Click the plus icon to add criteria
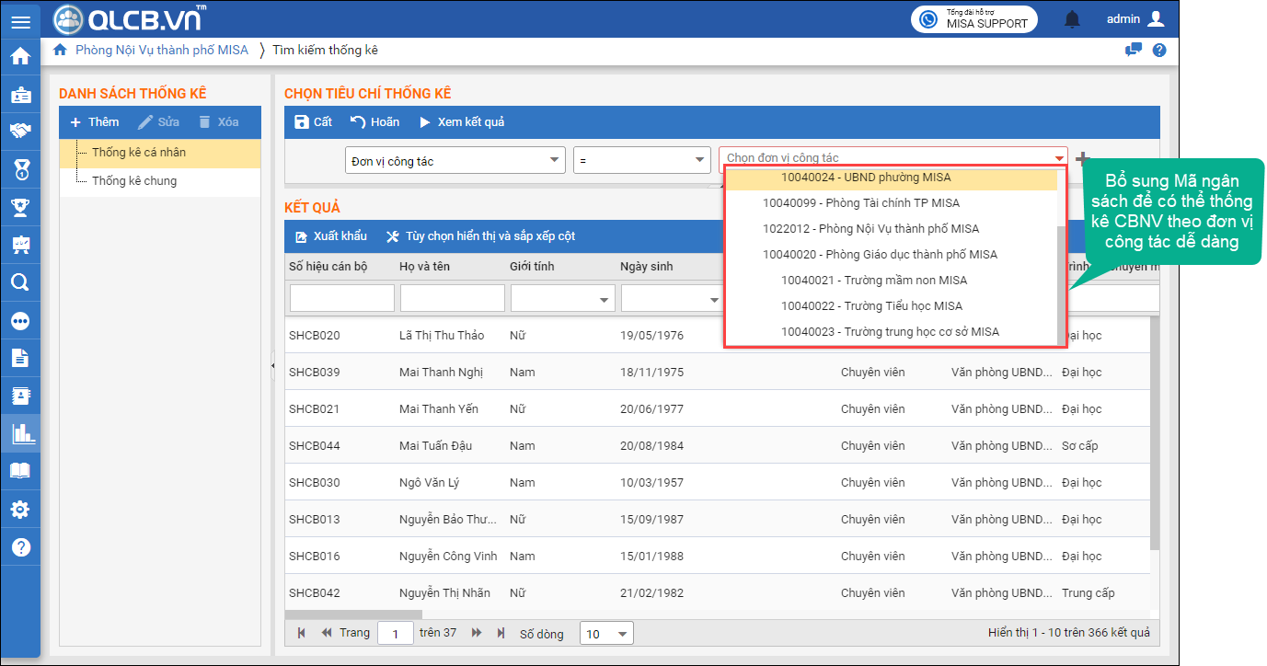 1083,158
